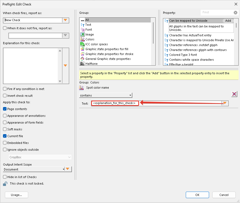Check Hide in list of Checks
Image resolution: width=240 pixels, height=203 pixels.
click(x=5, y=177)
